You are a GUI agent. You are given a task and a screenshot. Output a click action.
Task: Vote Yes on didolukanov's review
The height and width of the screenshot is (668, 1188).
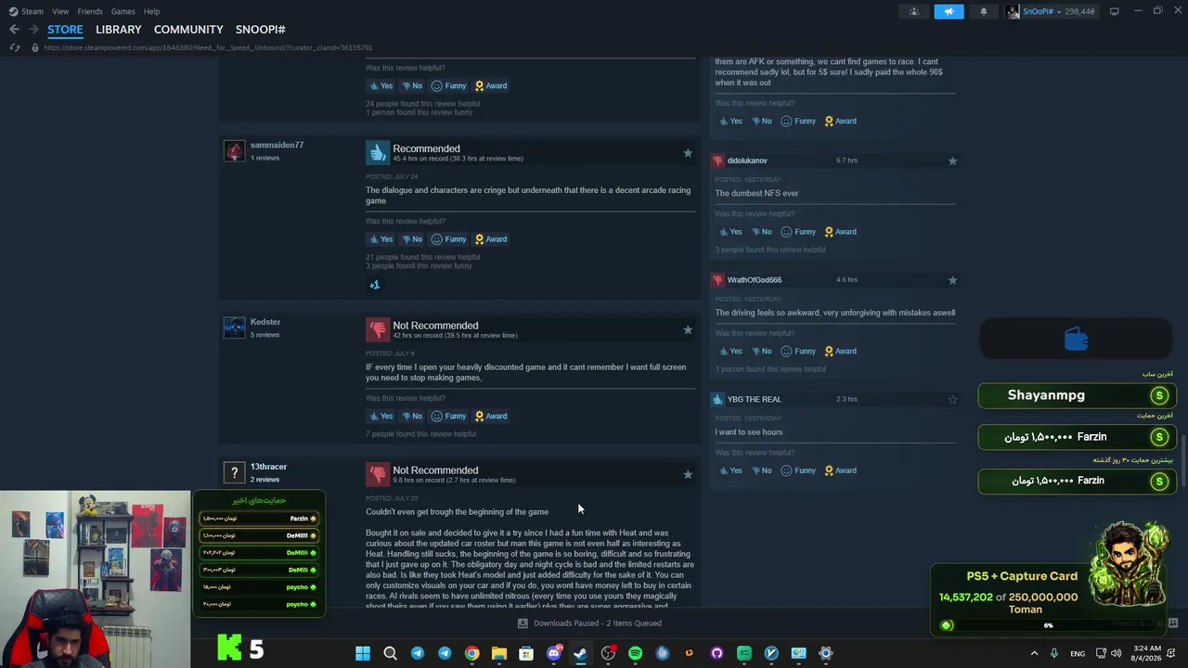tap(730, 232)
